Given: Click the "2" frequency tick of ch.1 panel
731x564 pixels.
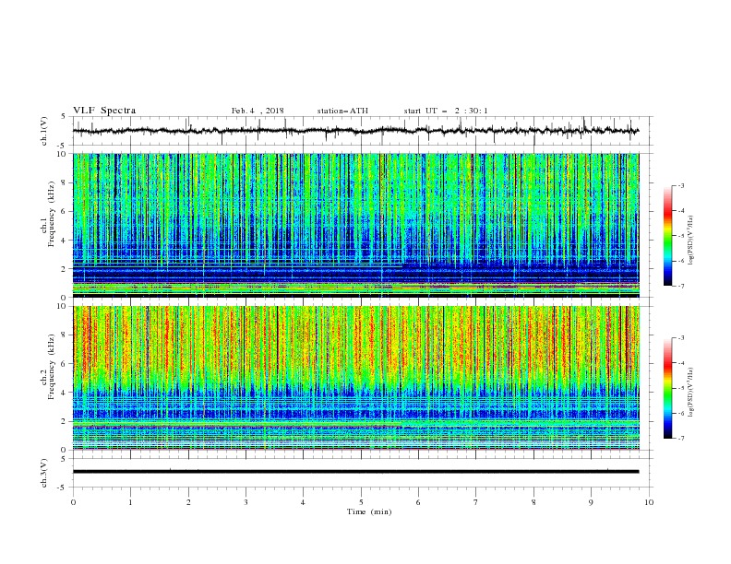Looking at the screenshot, I should 65,269.
